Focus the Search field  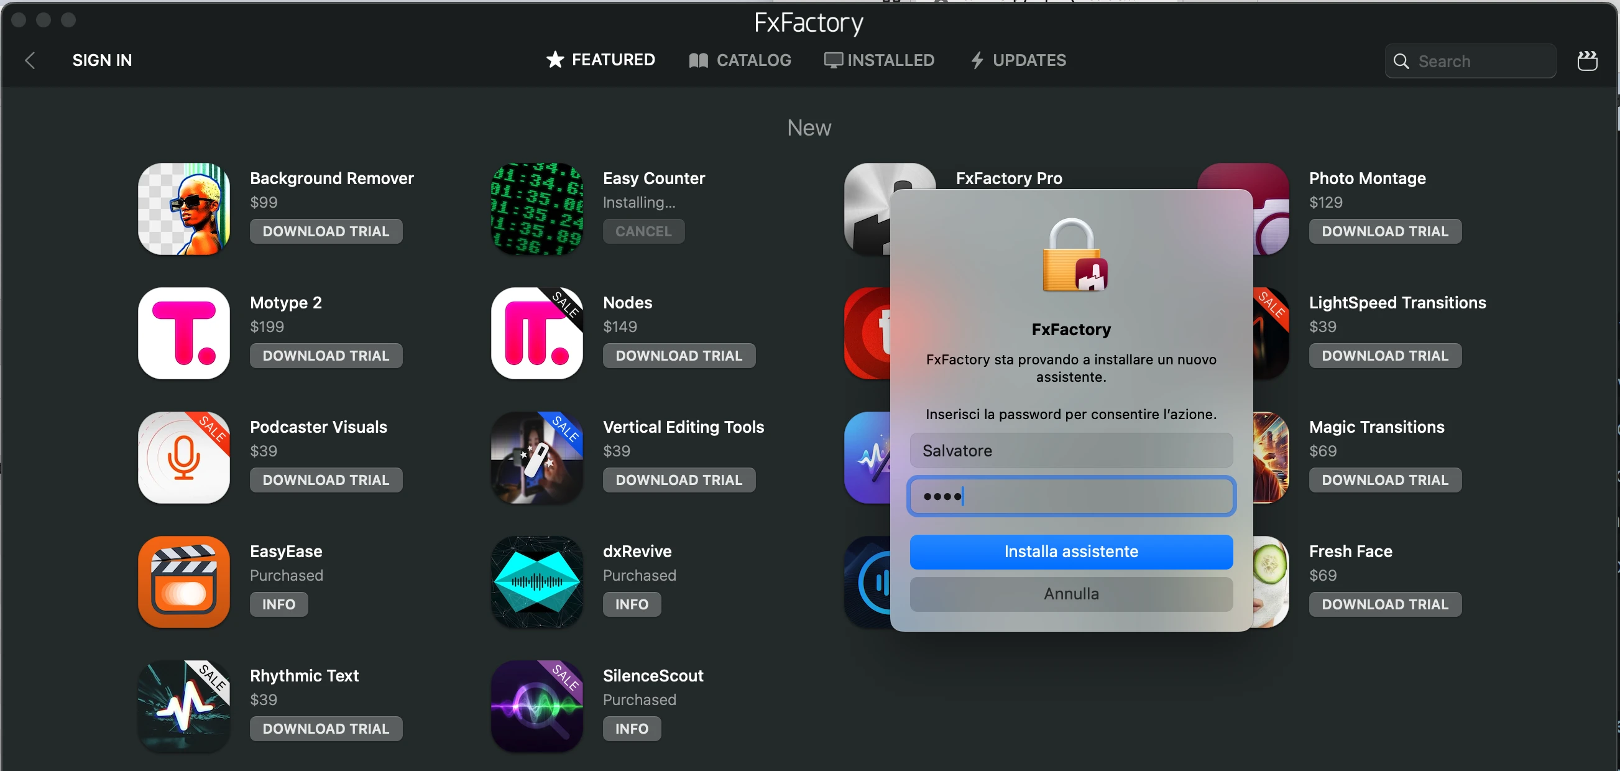point(1470,61)
